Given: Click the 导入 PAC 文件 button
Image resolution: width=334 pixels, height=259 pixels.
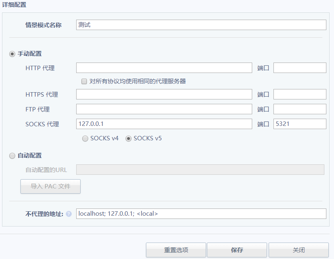Looking at the screenshot, I should tap(51, 186).
